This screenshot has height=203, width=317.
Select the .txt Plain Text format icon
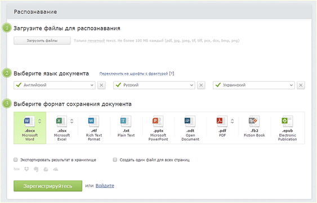pyautogui.click(x=126, y=121)
